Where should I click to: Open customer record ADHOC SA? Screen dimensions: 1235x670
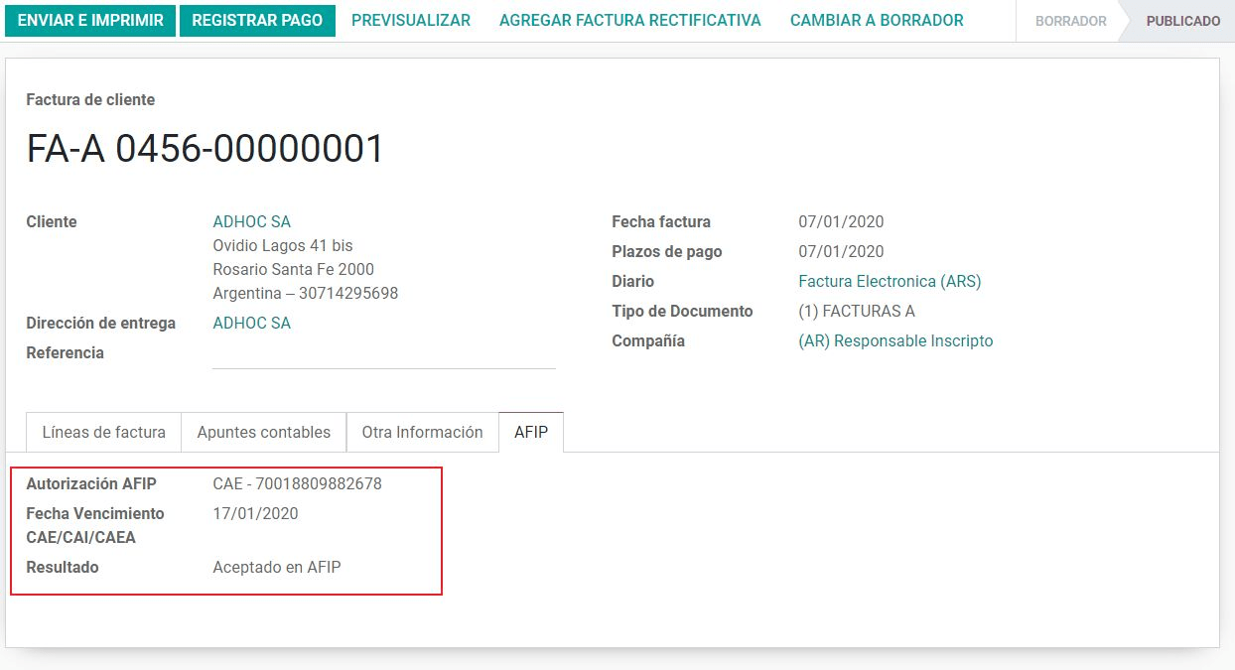tap(251, 221)
